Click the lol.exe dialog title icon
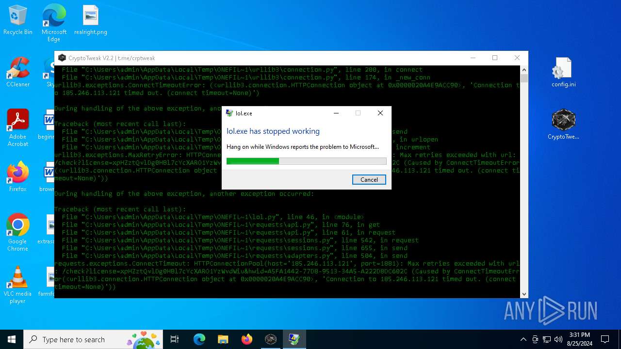 229,113
